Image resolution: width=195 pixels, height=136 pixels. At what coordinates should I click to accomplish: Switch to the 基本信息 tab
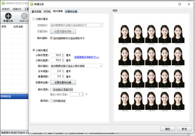(x=36, y=11)
